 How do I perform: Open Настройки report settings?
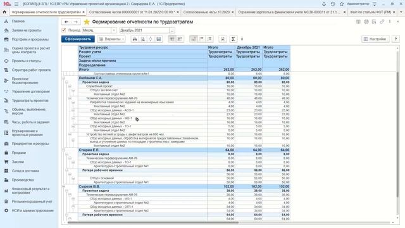pos(375,39)
